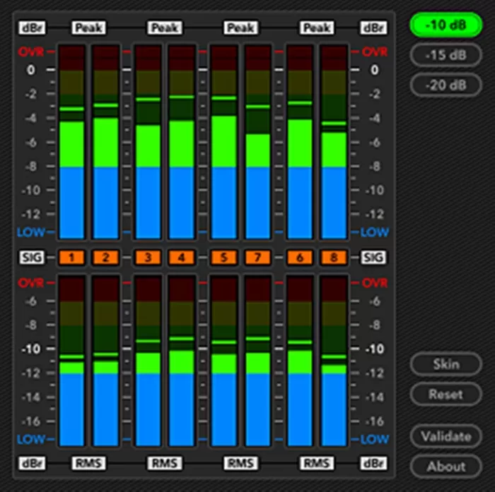Click the RMS meter bar for channel 2
The width and height of the screenshot is (495, 492).
click(106, 361)
